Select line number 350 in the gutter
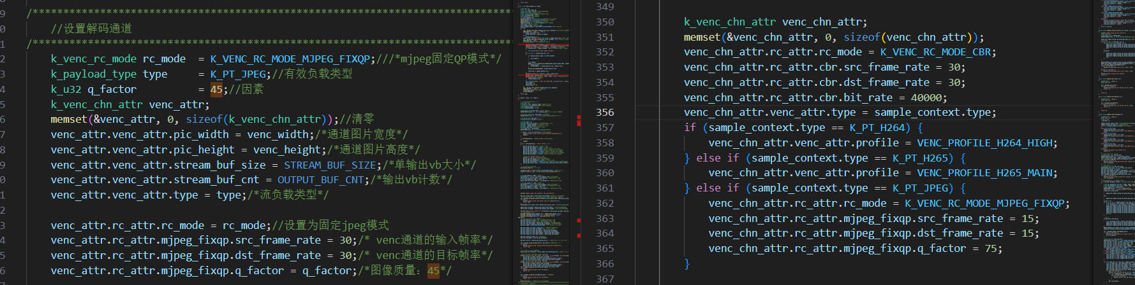 pyautogui.click(x=604, y=22)
